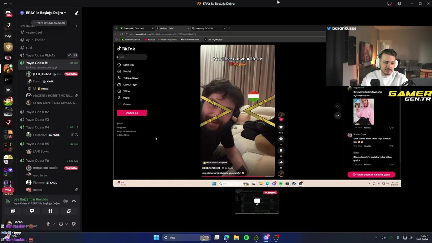Toggle the camera button in voice panel
This screenshot has height=243, width=432.
[13, 211]
